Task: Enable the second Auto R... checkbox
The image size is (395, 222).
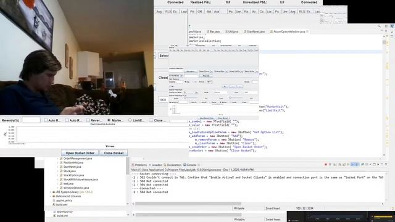Action: (67, 120)
